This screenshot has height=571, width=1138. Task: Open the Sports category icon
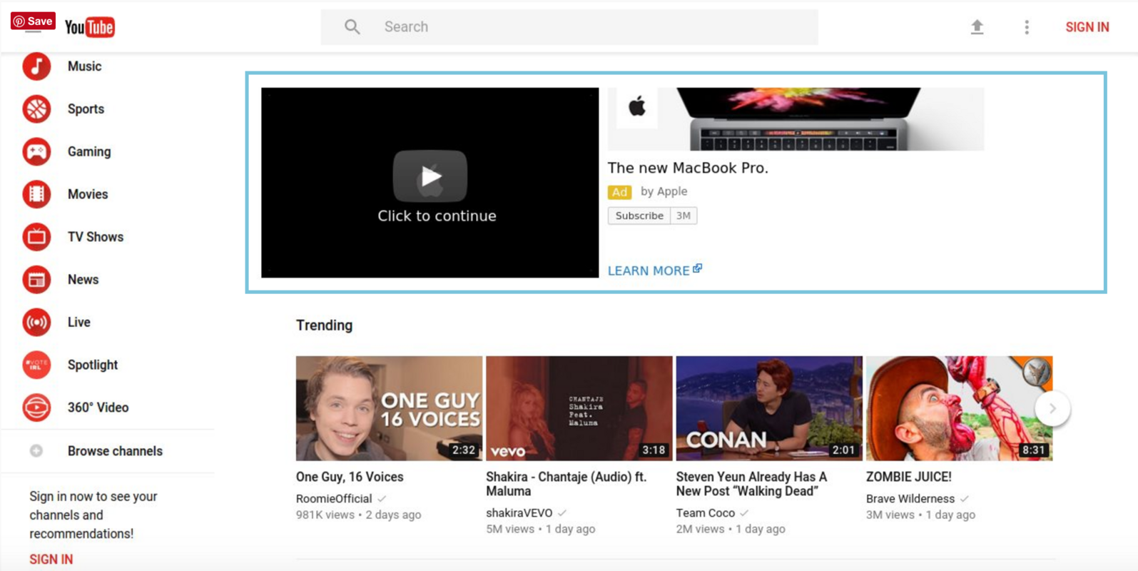click(36, 109)
